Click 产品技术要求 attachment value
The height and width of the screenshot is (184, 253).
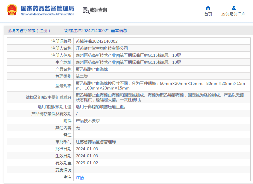[x=88, y=121]
